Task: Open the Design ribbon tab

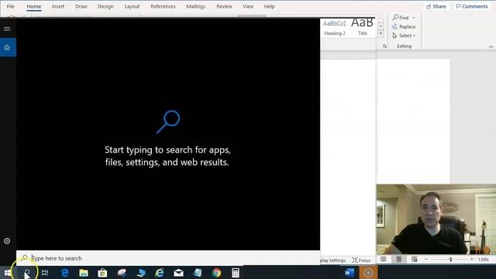Action: point(105,6)
